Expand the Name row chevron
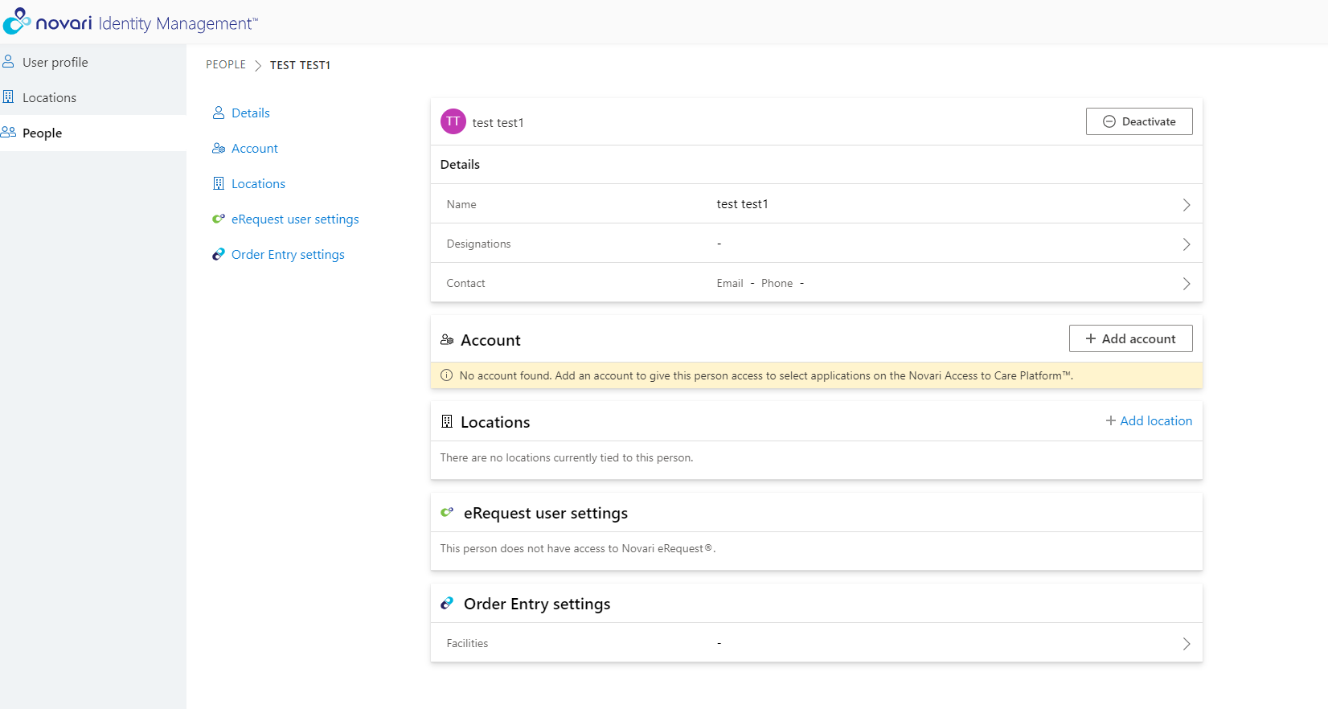The width and height of the screenshot is (1328, 709). pos(1187,205)
